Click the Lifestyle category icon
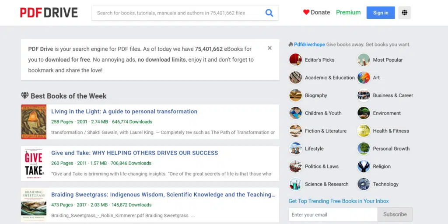448x224 pixels. [x=295, y=149]
